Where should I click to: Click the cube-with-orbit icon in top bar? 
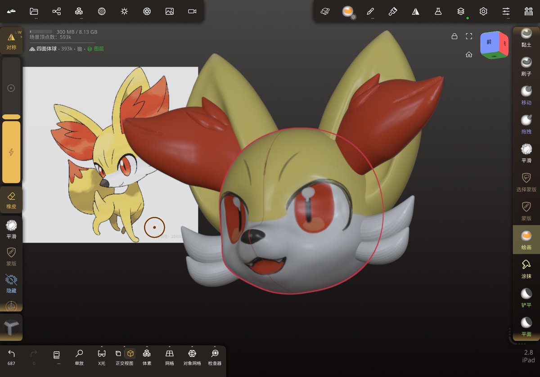point(325,11)
